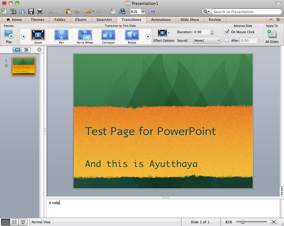Open the template gallery toolbar icon
This screenshot has width=284, height=226.
tap(13, 11)
